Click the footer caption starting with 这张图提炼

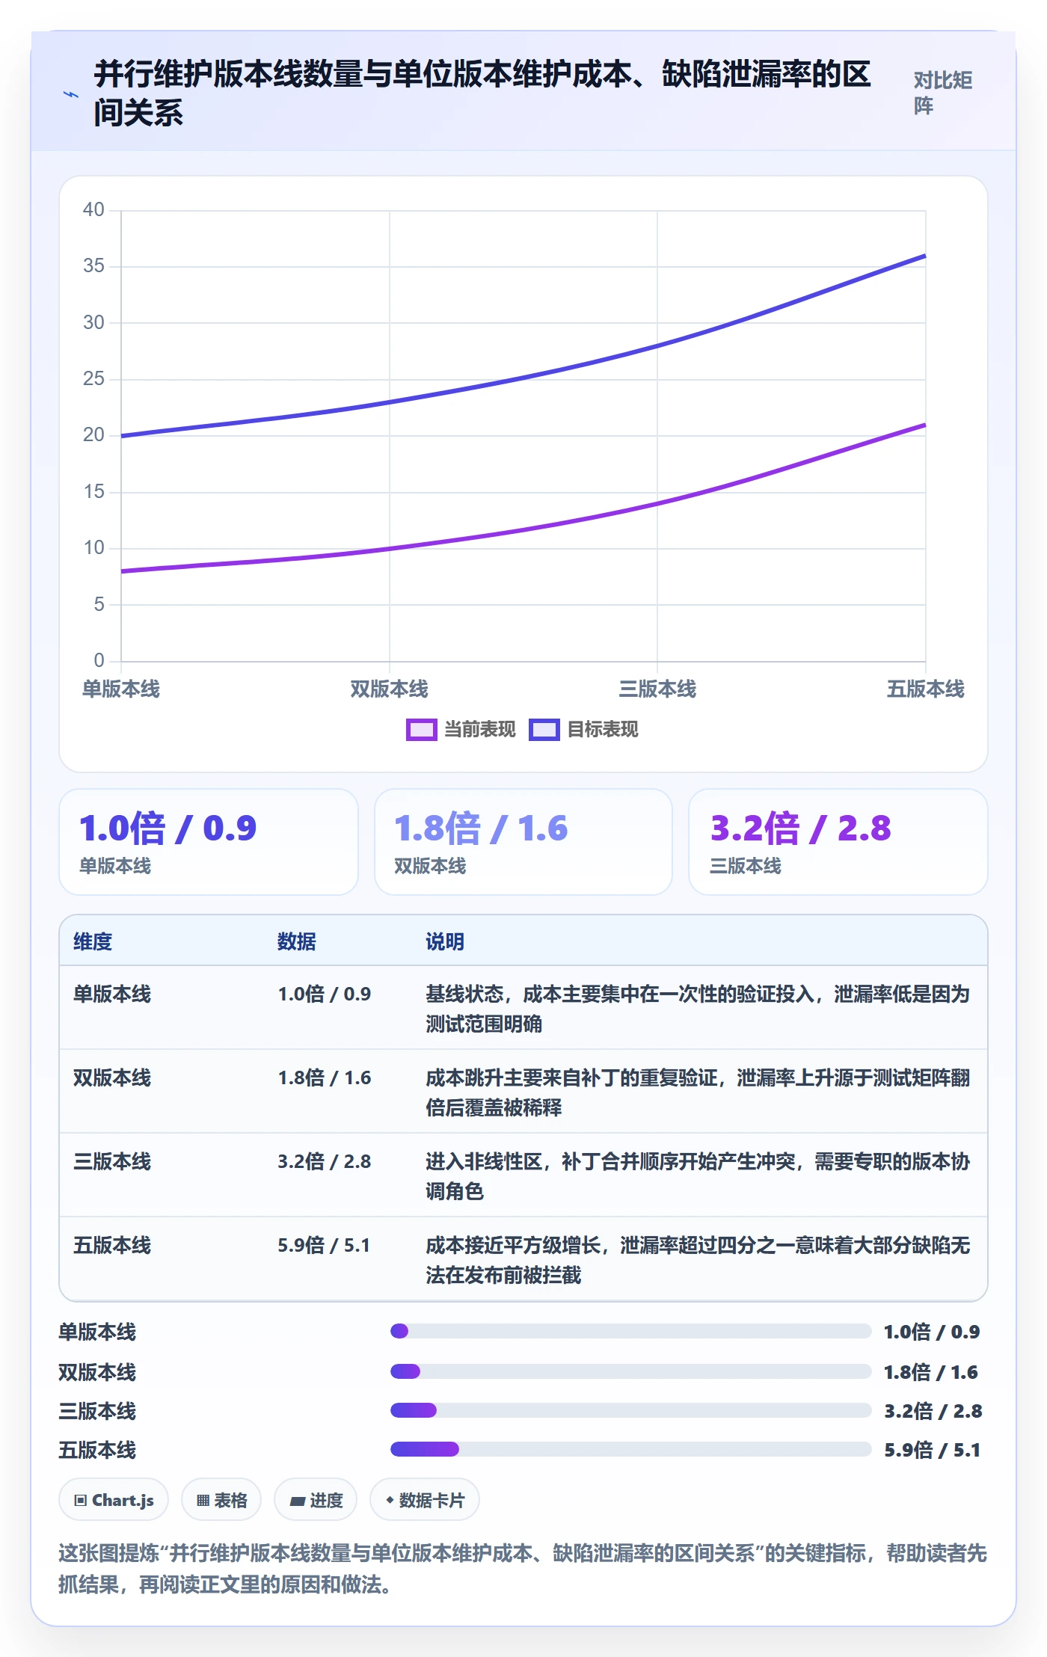(523, 1569)
